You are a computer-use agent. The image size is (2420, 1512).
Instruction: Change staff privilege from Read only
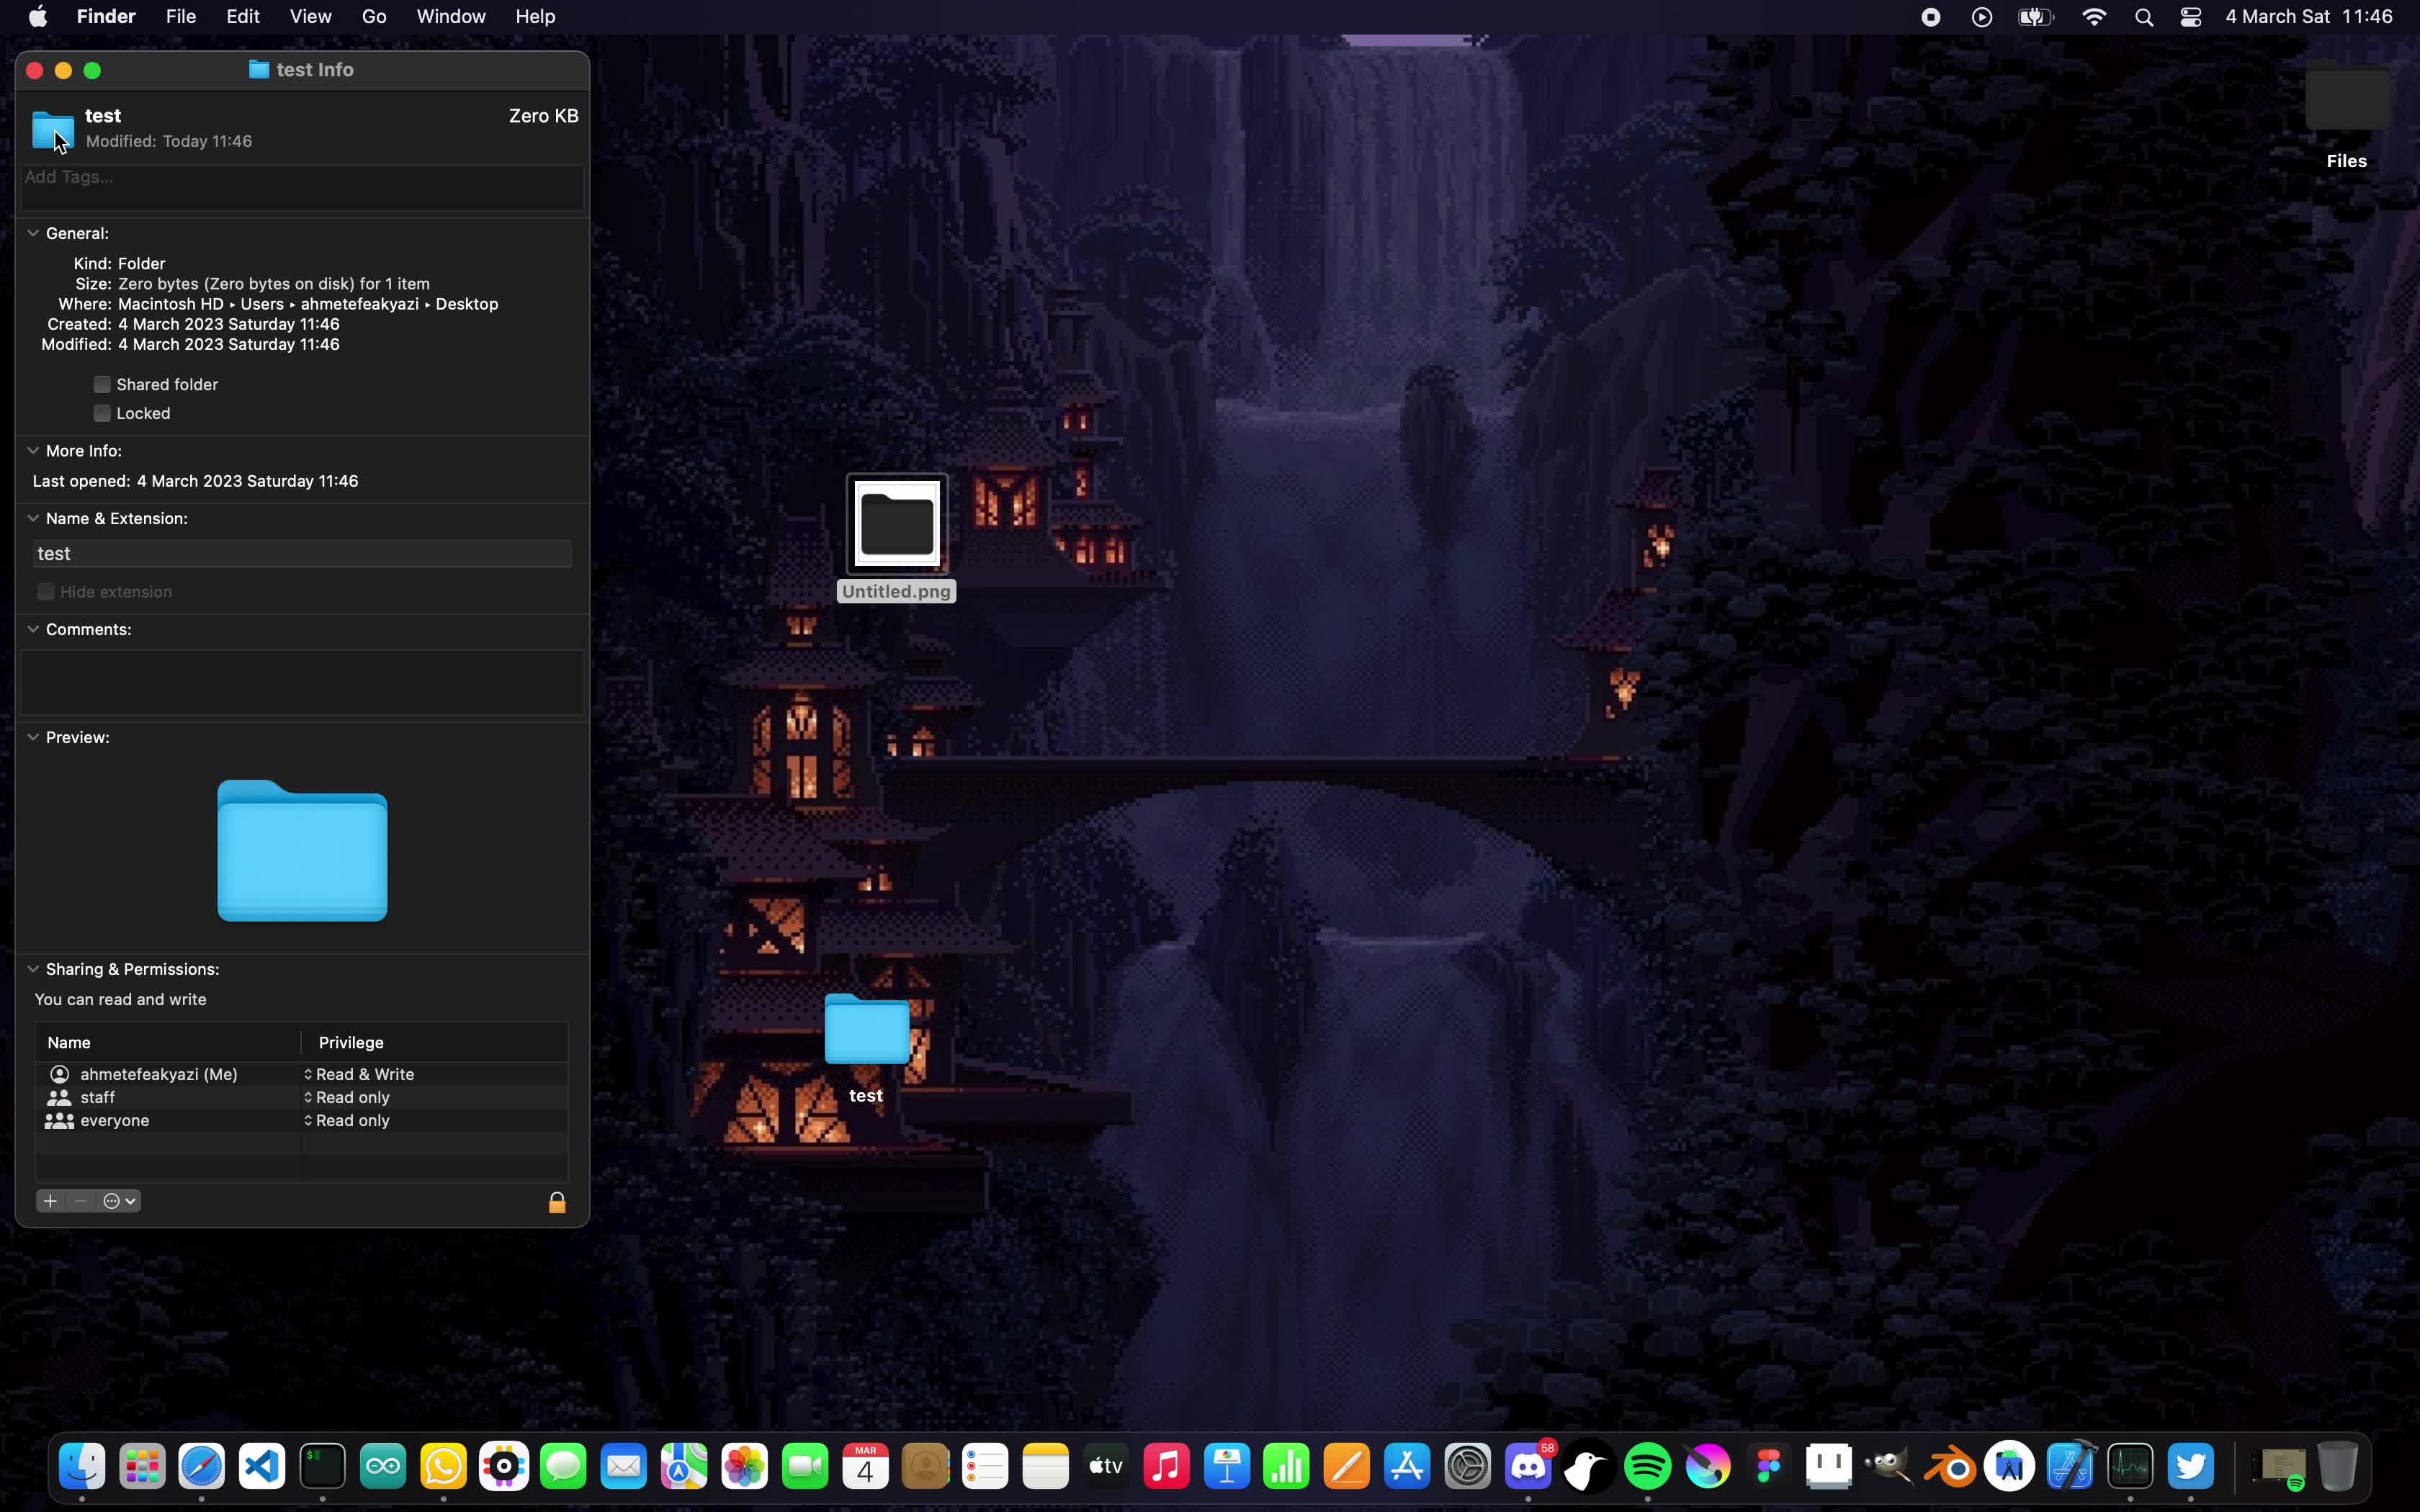tap(350, 1097)
